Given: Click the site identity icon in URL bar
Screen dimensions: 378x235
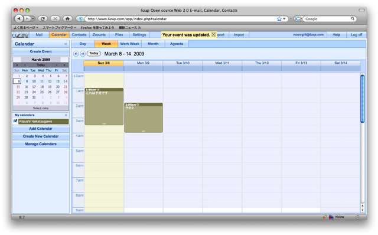Looking at the screenshot, I should coord(82,19).
